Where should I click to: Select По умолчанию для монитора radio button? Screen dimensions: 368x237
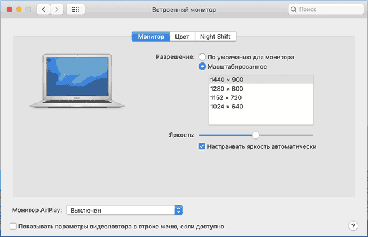click(202, 57)
